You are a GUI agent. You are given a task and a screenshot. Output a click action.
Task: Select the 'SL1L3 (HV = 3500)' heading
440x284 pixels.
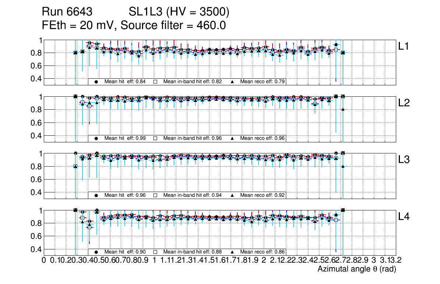pyautogui.click(x=179, y=13)
